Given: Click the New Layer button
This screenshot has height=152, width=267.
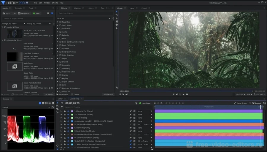Looking at the screenshot, I should pyautogui.click(x=144, y=103).
